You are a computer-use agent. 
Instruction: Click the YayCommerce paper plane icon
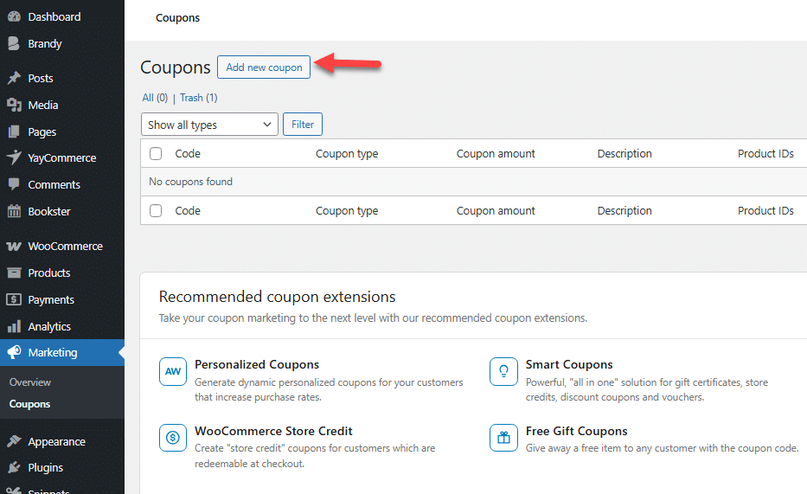click(x=14, y=157)
